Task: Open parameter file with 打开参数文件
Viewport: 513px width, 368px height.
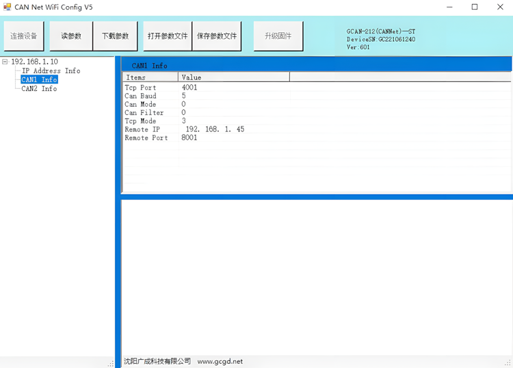Action: pyautogui.click(x=167, y=36)
